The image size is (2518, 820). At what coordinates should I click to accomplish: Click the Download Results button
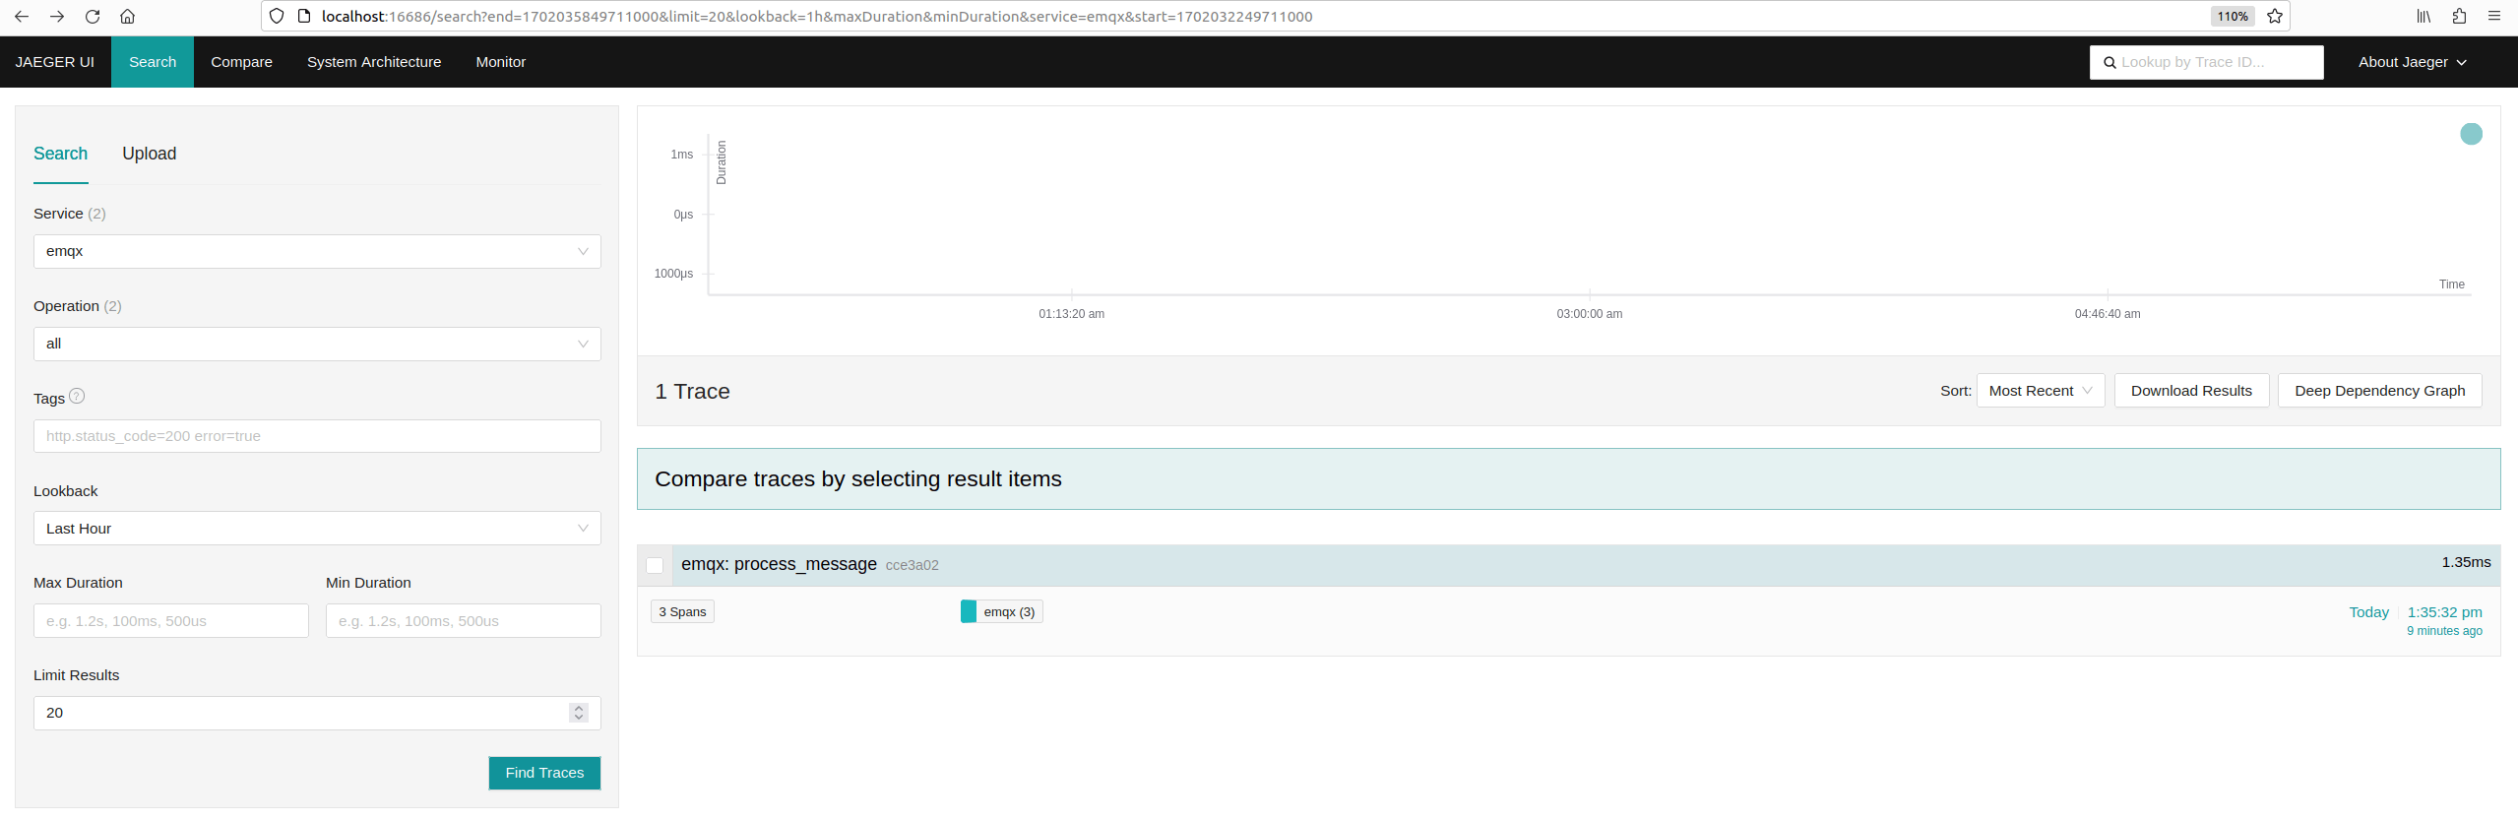point(2191,391)
